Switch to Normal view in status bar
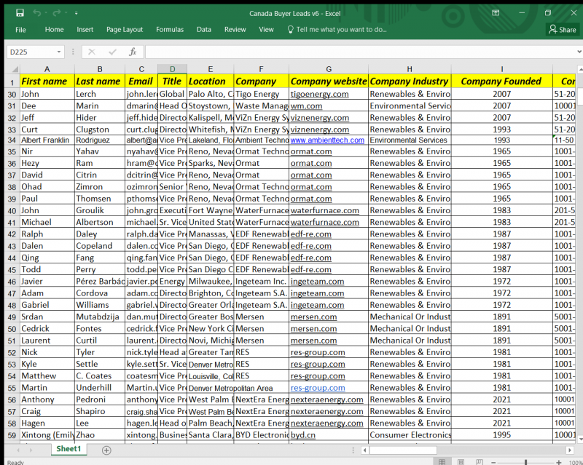The width and height of the screenshot is (583, 465). click(442, 461)
